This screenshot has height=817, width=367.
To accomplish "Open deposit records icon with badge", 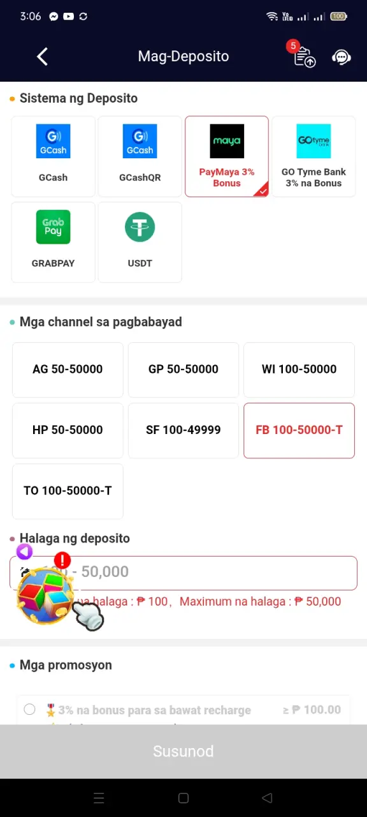I will 303,55.
